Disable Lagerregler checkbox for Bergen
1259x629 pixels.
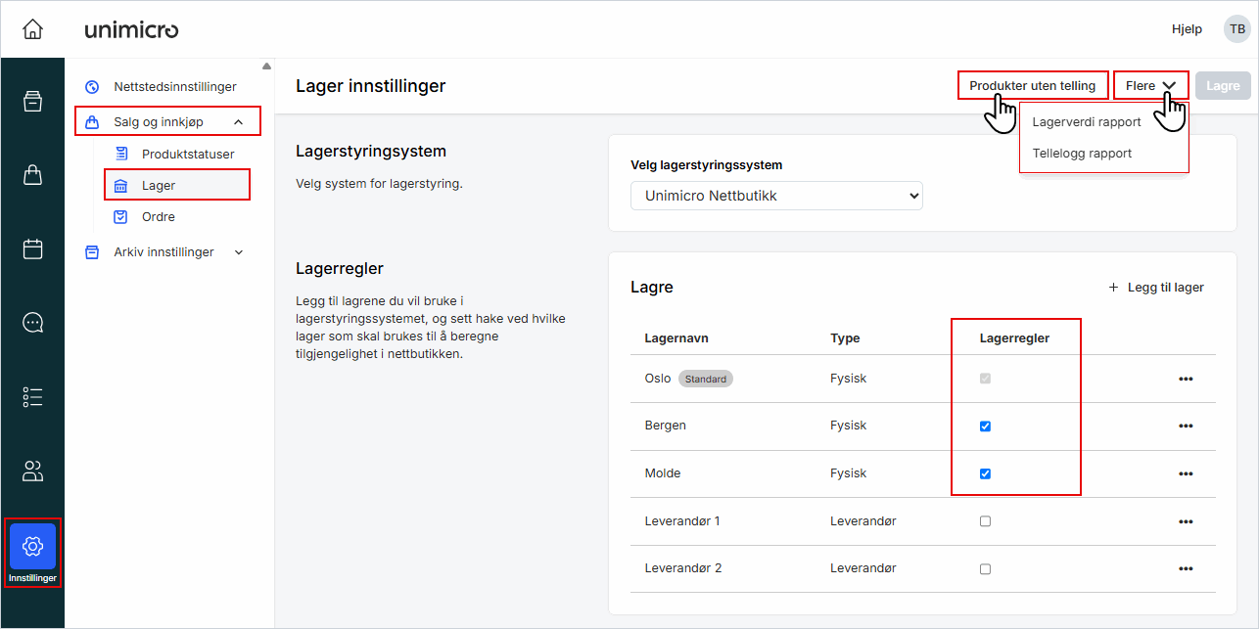(985, 426)
